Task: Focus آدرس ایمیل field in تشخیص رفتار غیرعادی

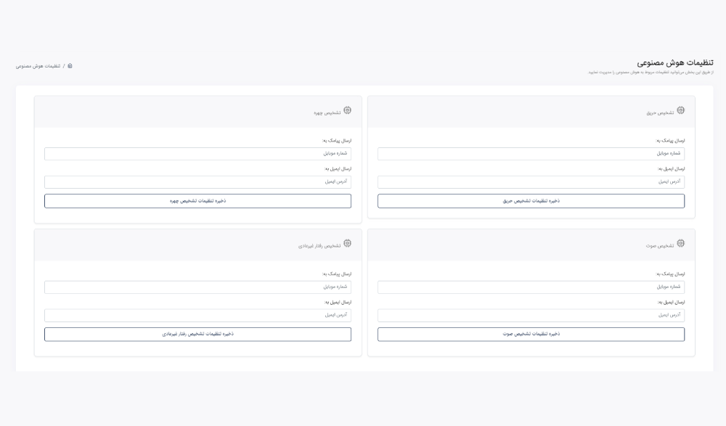Action: pyautogui.click(x=197, y=316)
